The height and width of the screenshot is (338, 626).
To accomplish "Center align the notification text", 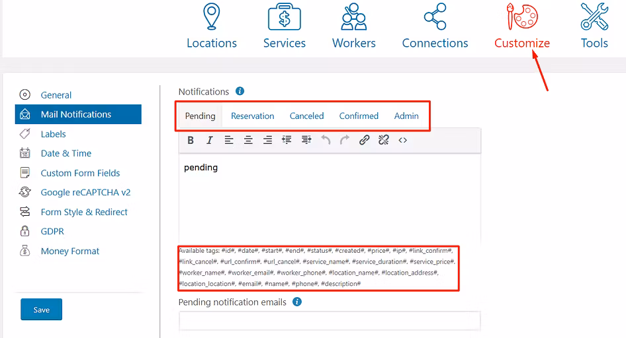I will click(248, 140).
